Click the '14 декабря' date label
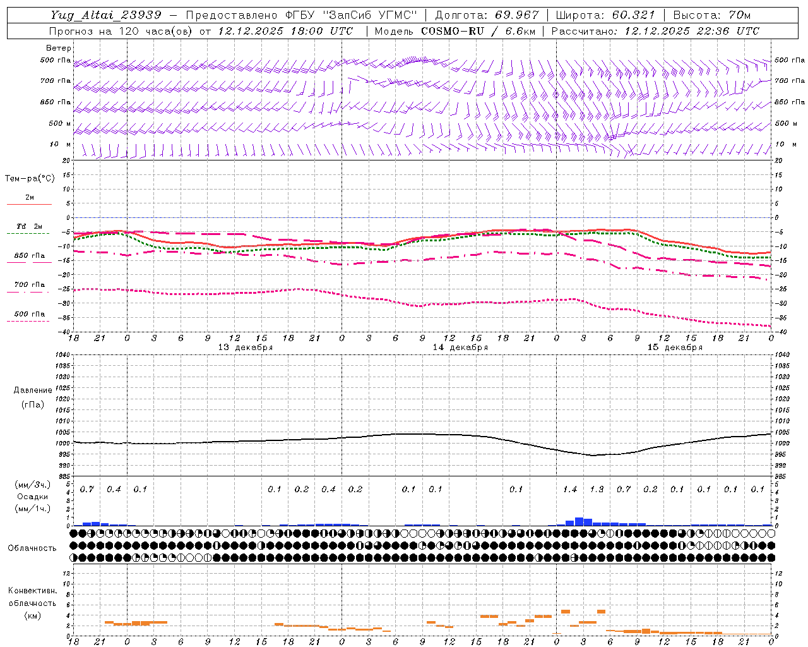The image size is (808, 647). tap(460, 348)
